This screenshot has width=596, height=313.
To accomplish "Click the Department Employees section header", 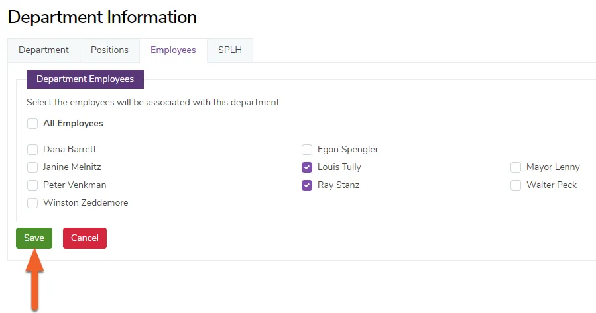I will pos(85,79).
